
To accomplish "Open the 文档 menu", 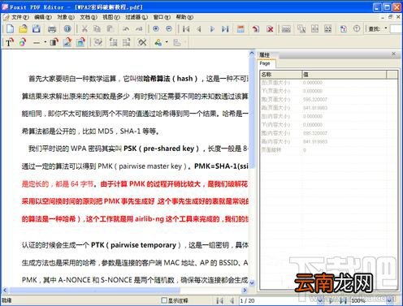I will click(89, 17).
